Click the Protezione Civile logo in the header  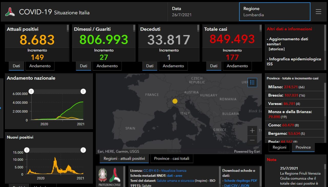[x=10, y=12]
